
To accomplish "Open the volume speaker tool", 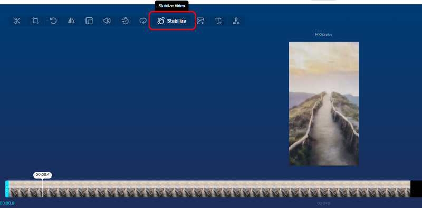I will [107, 21].
